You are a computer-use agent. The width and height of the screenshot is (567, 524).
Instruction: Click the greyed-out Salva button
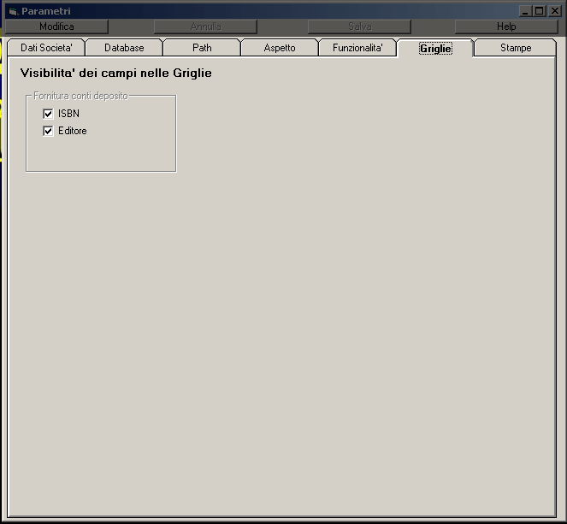(x=359, y=26)
